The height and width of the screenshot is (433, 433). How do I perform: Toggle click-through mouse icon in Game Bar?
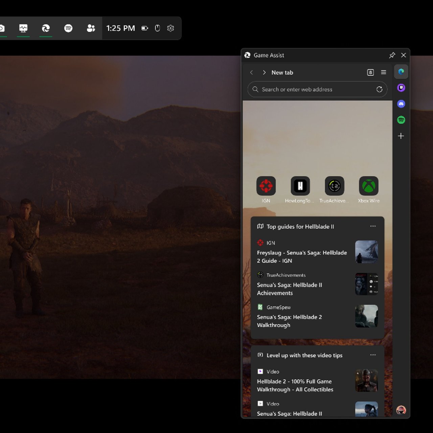[x=157, y=28]
